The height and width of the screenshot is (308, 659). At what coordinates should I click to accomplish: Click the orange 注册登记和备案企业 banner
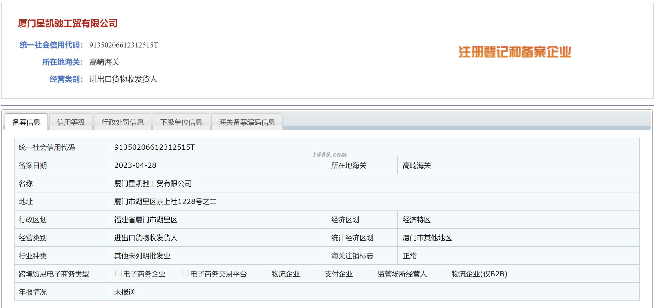[x=514, y=52]
